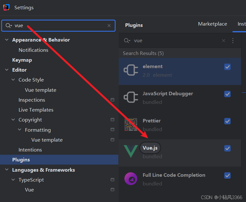Open Inspections settings
Screen dimensions: 246x202
(x=32, y=100)
